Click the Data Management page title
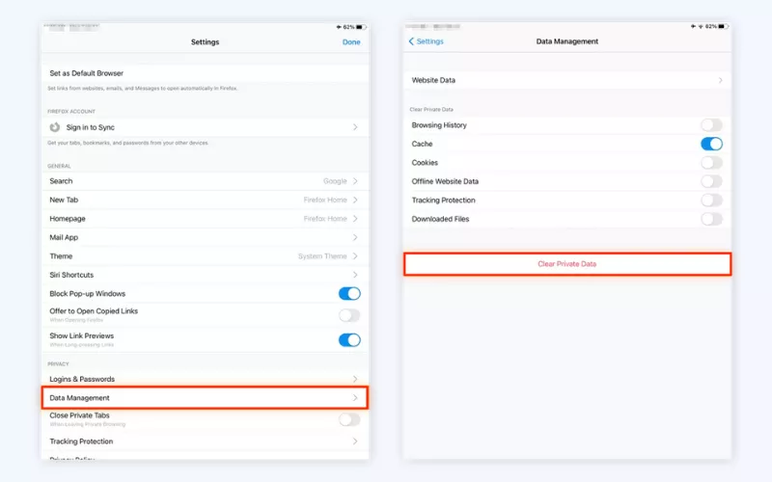This screenshot has height=482, width=772. tap(567, 41)
